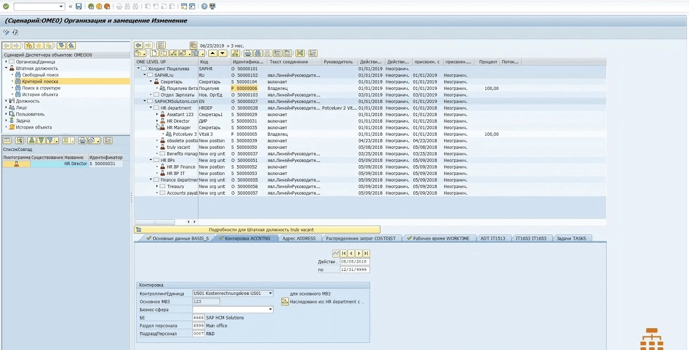Image resolution: width=689 pixels, height=350 pixels.
Task: Click the create new document icon
Action: point(154,53)
